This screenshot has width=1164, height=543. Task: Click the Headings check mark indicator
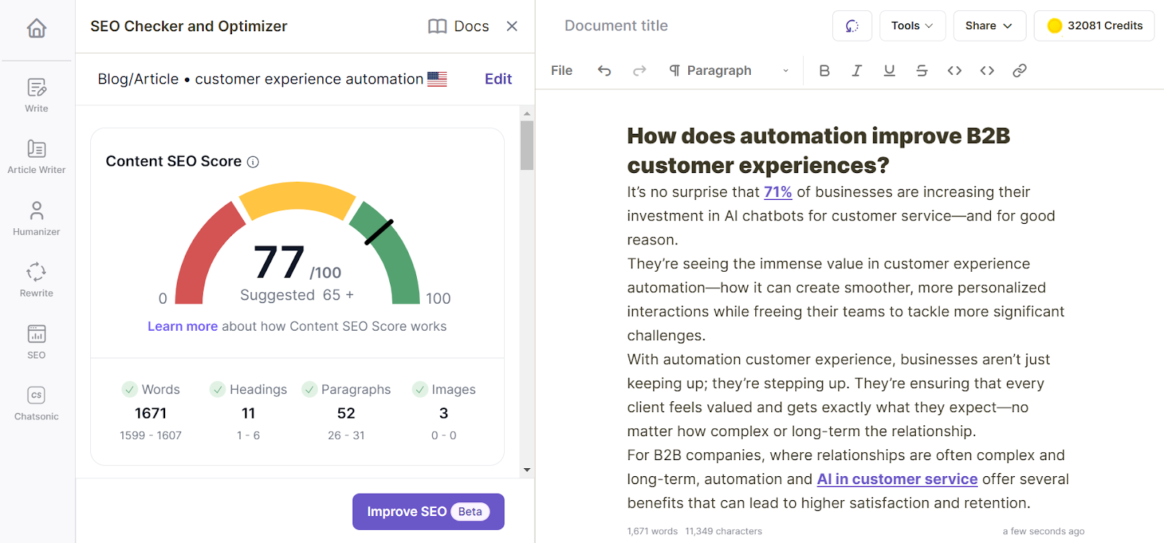218,390
